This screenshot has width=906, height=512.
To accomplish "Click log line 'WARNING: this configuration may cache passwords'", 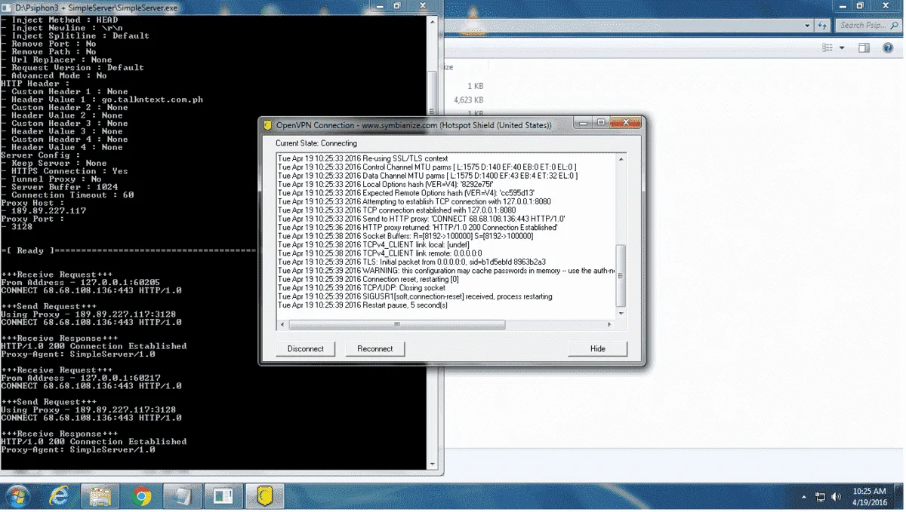I will click(446, 270).
